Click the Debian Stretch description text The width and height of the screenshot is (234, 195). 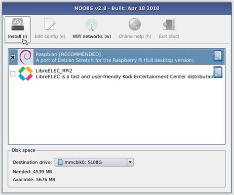click(x=115, y=60)
